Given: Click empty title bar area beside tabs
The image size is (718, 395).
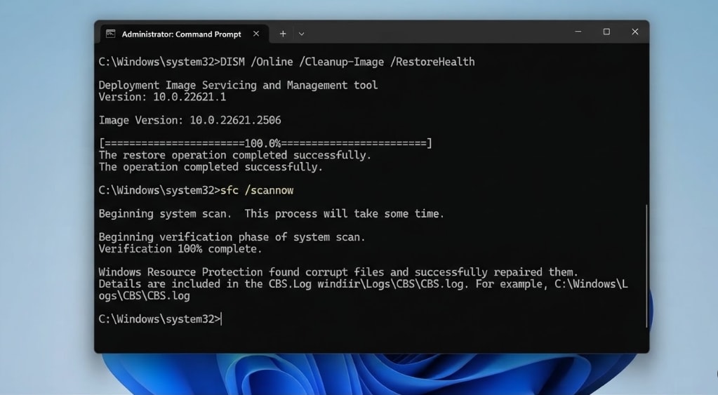Looking at the screenshot, I should [x=435, y=32].
